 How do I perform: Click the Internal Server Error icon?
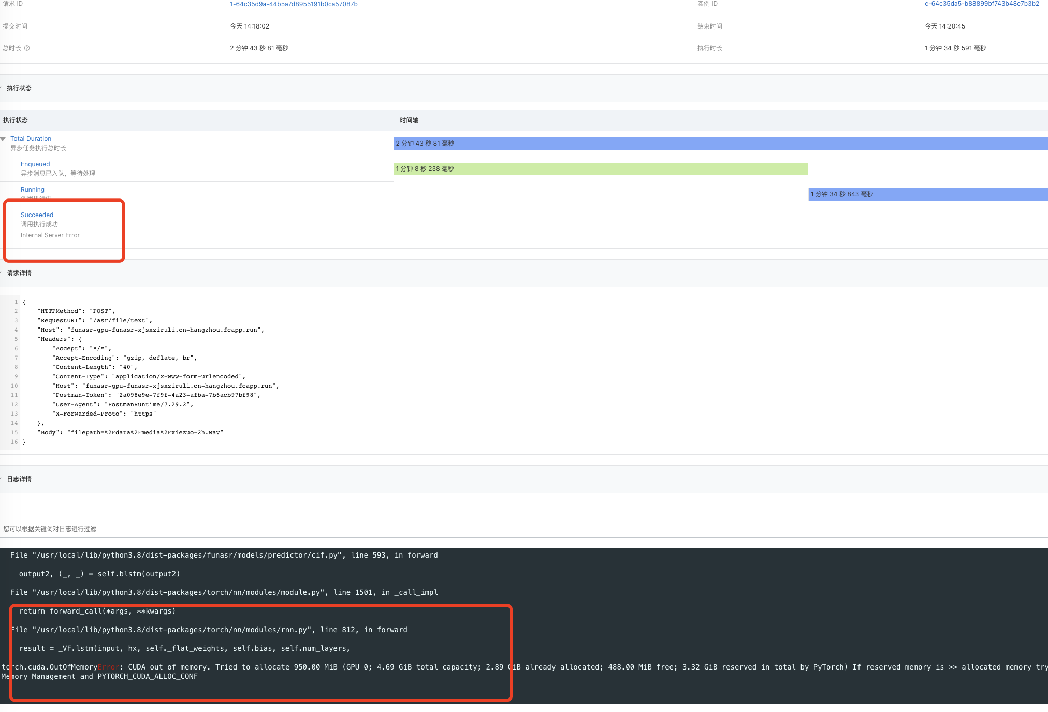(51, 235)
